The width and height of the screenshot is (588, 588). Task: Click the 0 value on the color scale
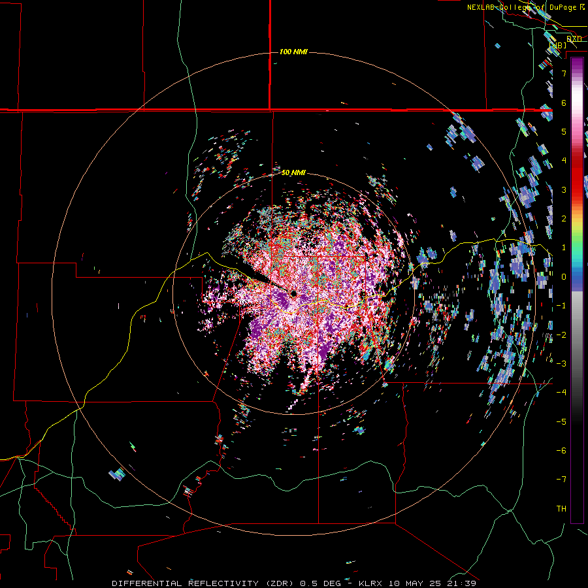(564, 277)
